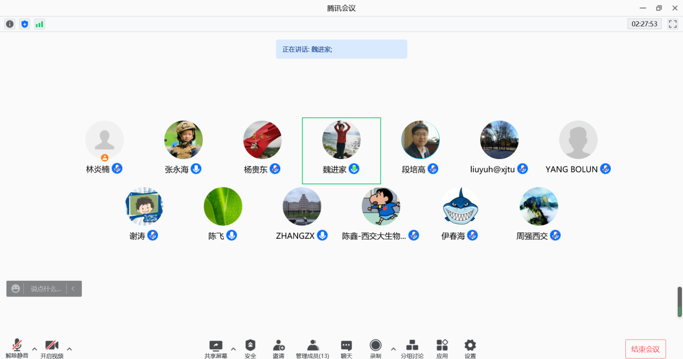Unmute yourself with 解除静音
This screenshot has width=683, height=359.
[x=17, y=348]
